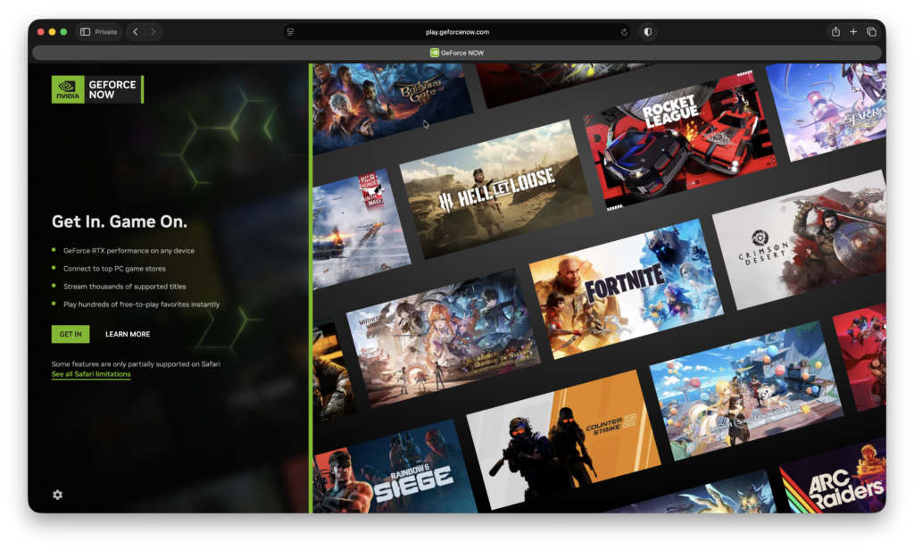The width and height of the screenshot is (914, 550).
Task: Open the Counter-Strike 2 game tile
Action: 564,439
